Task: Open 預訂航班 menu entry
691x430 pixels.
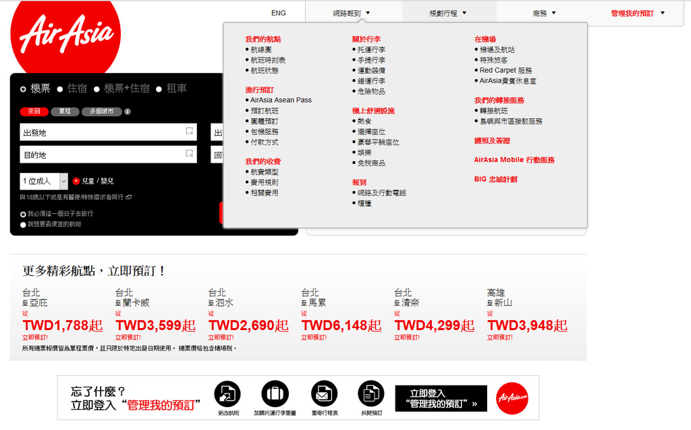Action: tap(265, 111)
